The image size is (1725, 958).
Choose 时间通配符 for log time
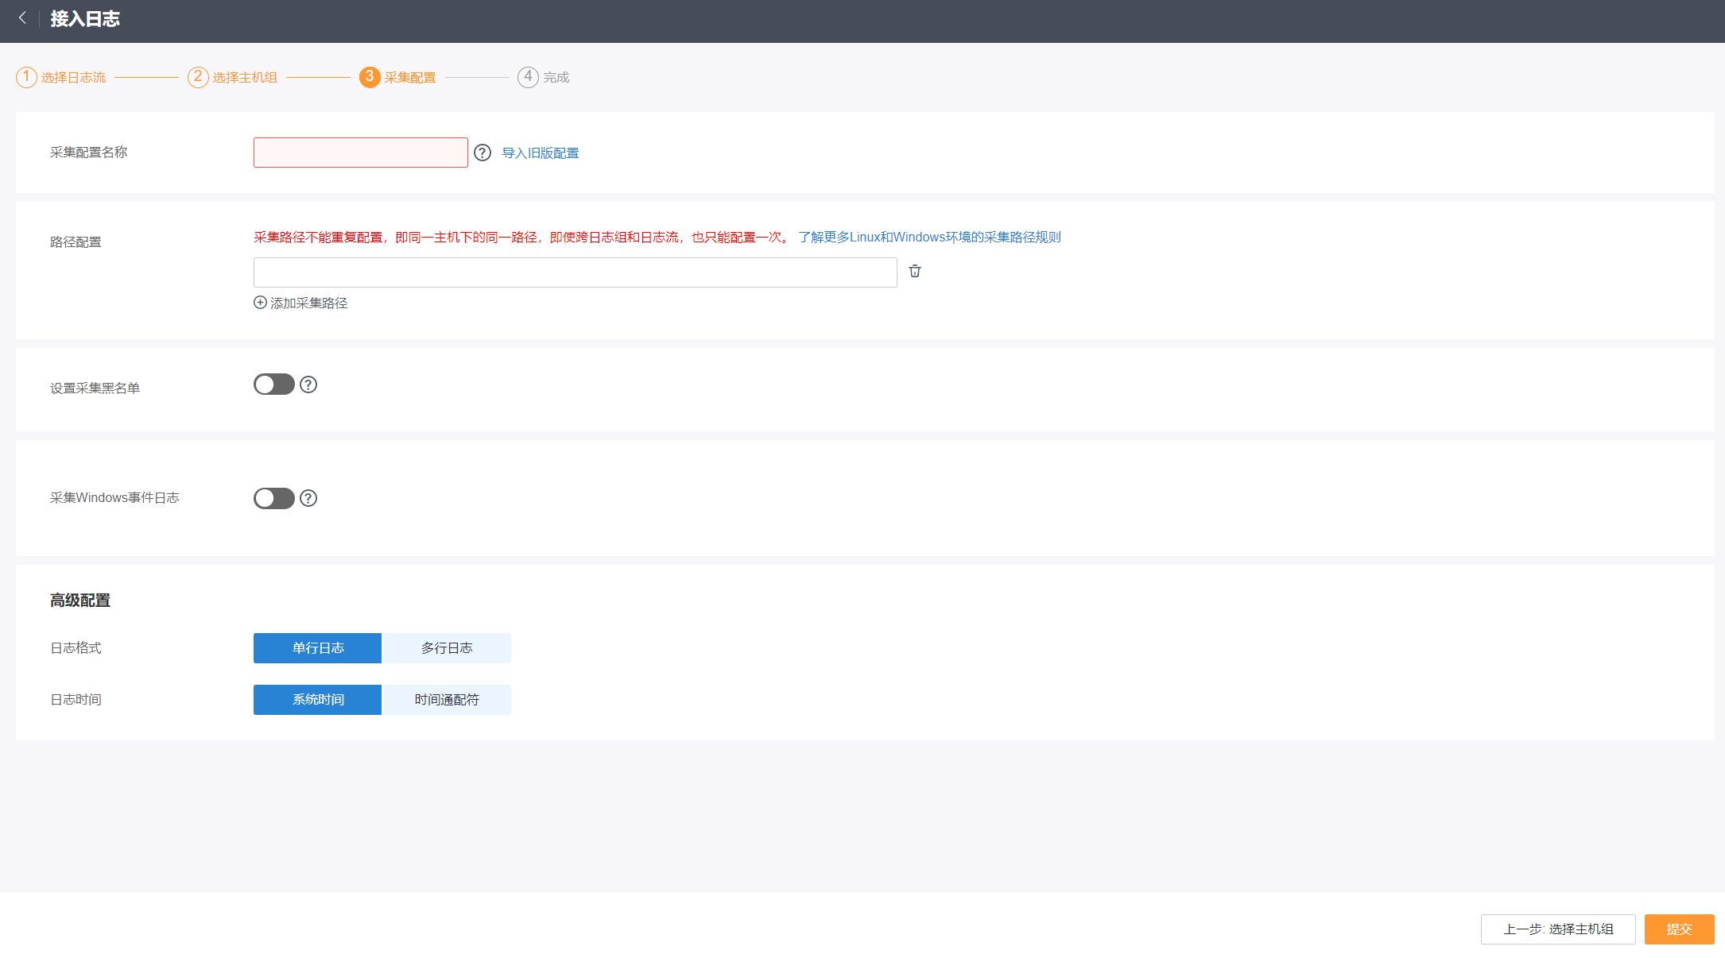(x=447, y=700)
